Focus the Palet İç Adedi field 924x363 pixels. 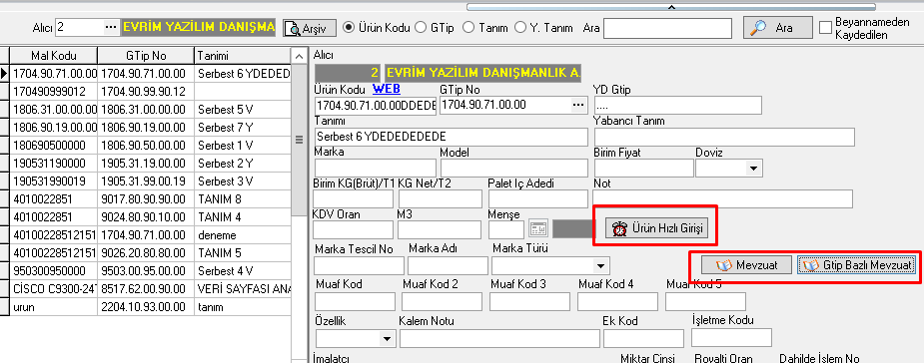click(x=538, y=198)
